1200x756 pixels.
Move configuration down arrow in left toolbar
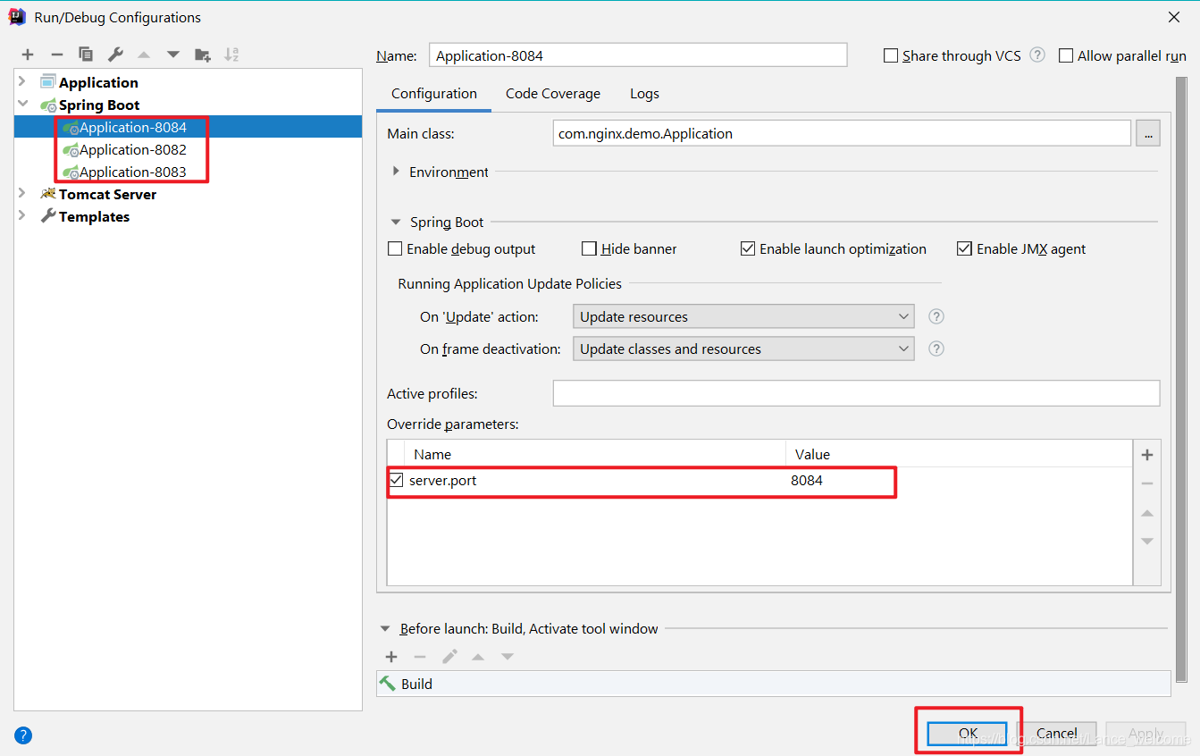[173, 55]
